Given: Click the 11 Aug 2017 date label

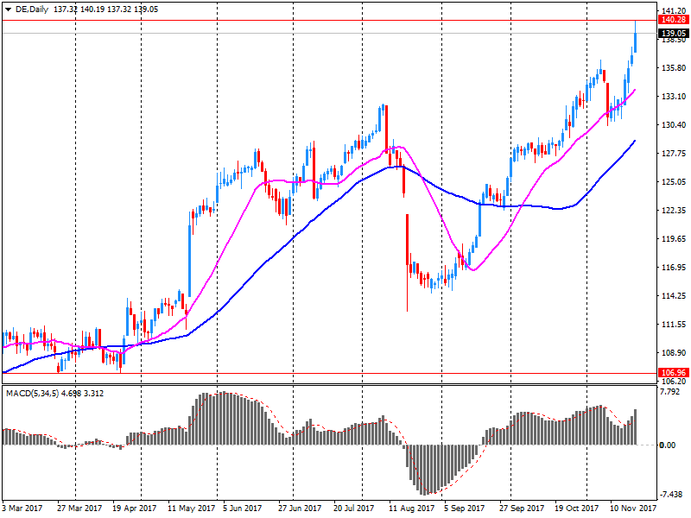Looking at the screenshot, I should [x=412, y=509].
